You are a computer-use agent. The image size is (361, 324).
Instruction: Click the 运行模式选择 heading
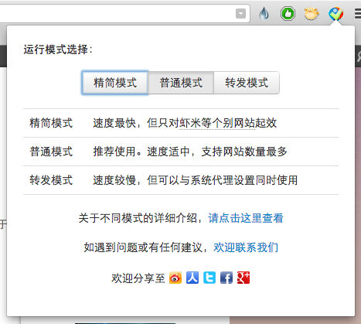(x=58, y=49)
